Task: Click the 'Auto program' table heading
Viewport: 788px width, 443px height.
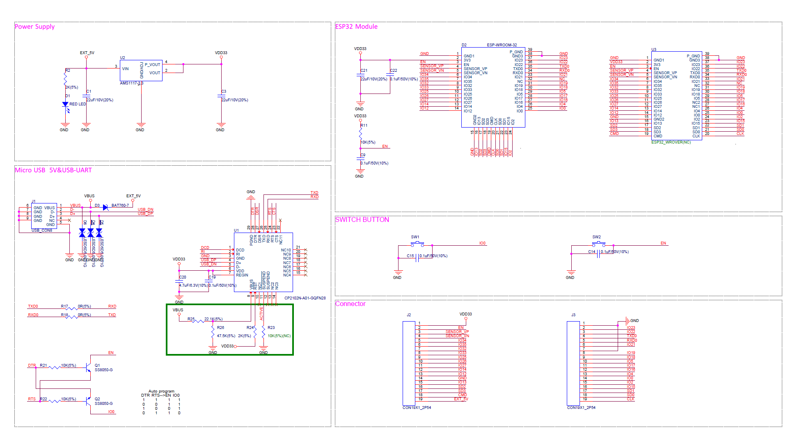Action: 161,391
